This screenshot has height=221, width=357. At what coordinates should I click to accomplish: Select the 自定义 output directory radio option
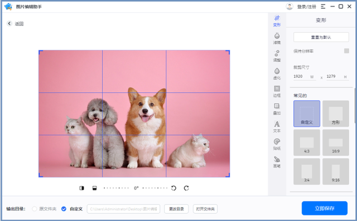point(64,209)
